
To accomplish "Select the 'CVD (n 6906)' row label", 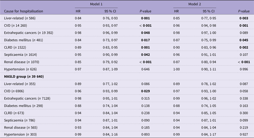I will pyautogui.click(x=14, y=91).
